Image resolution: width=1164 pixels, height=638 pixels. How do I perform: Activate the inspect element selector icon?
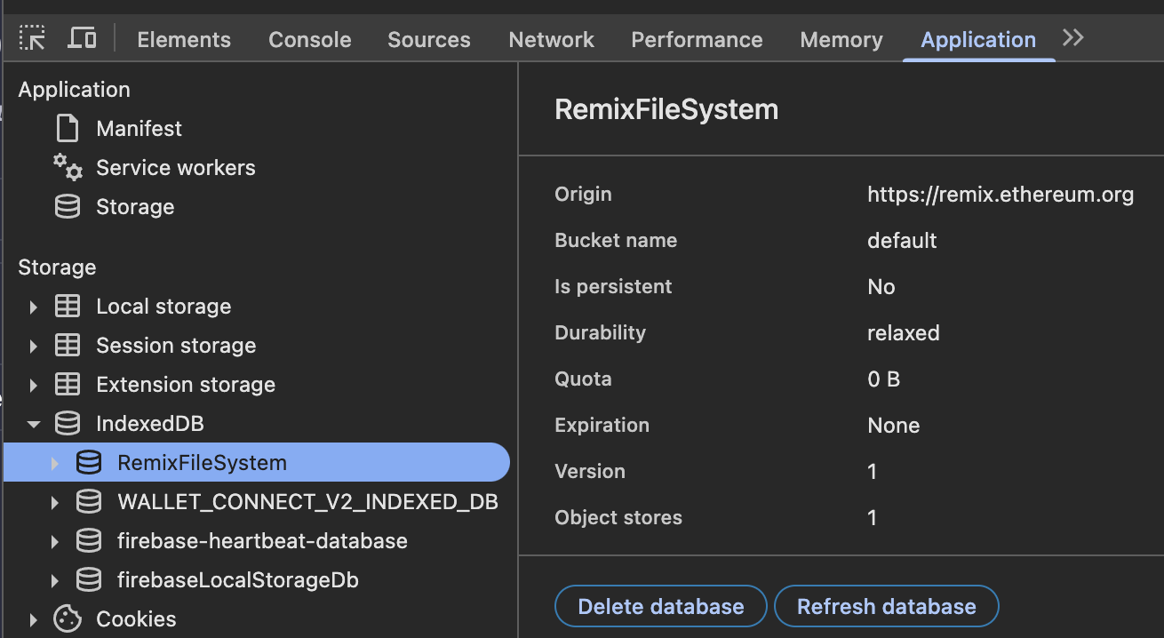point(32,38)
